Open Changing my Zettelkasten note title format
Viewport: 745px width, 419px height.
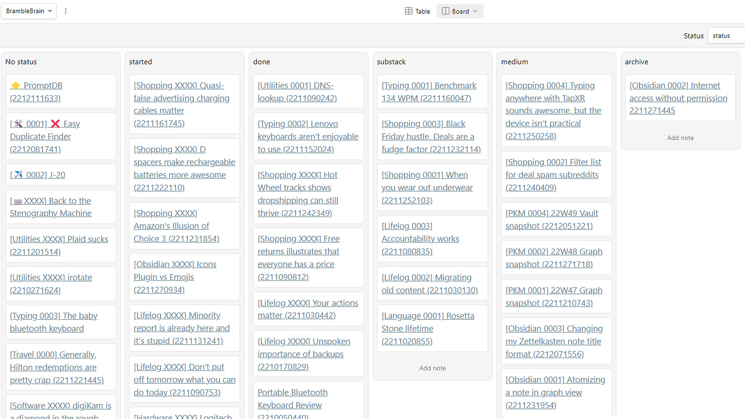pyautogui.click(x=556, y=341)
